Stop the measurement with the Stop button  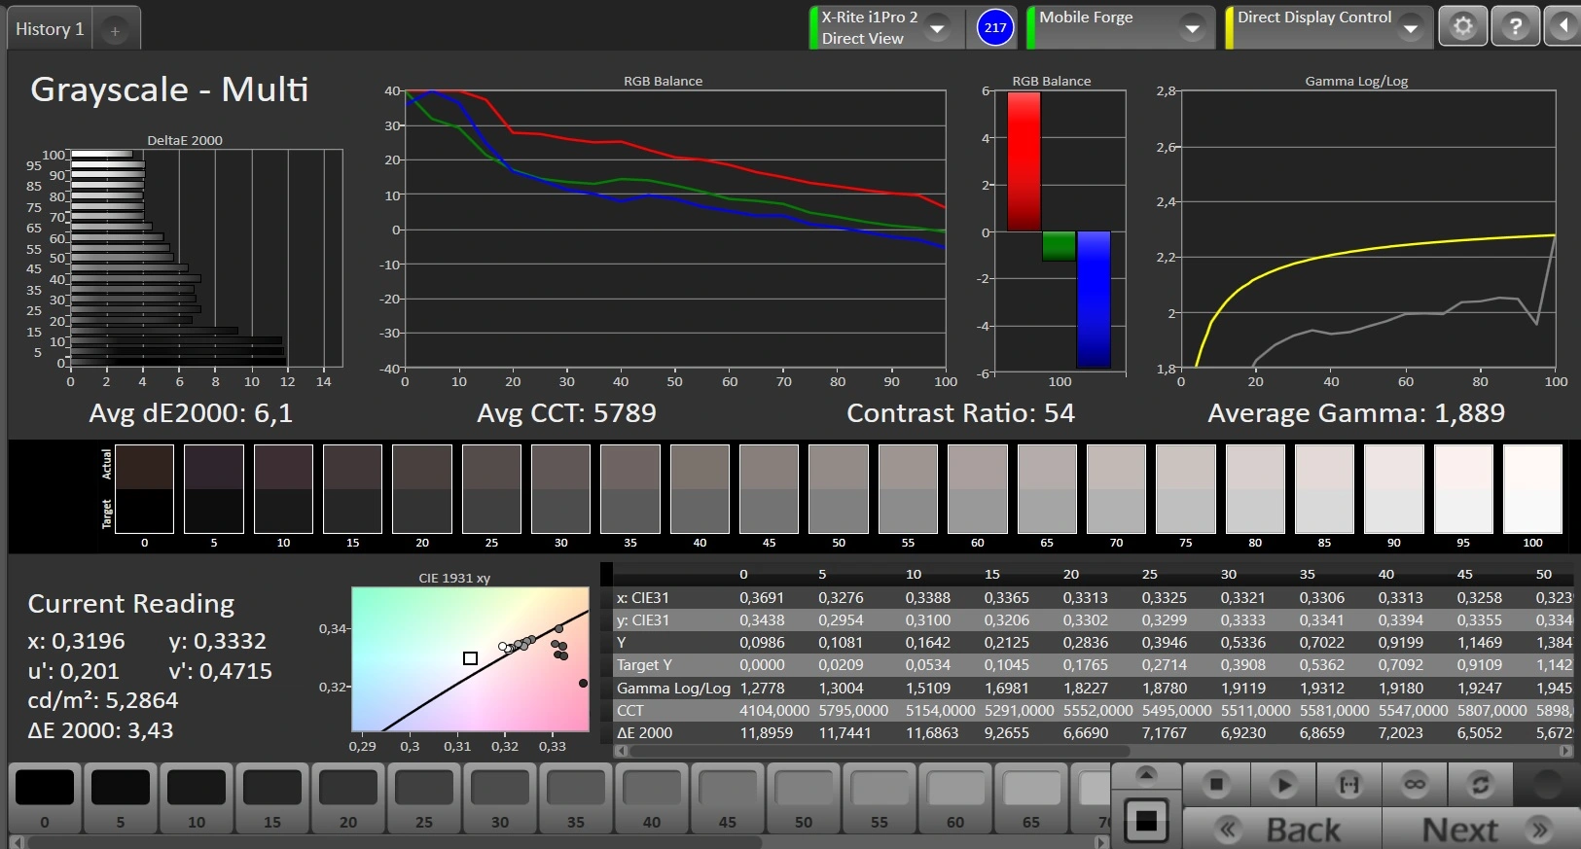coord(1216,784)
